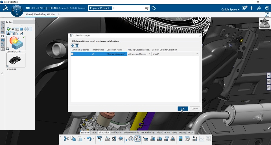Screen dimensions: 271x145
Task: Toggle the Interference checkbox for MinimumDistance 1
Action: pyautogui.click(x=93, y=54)
